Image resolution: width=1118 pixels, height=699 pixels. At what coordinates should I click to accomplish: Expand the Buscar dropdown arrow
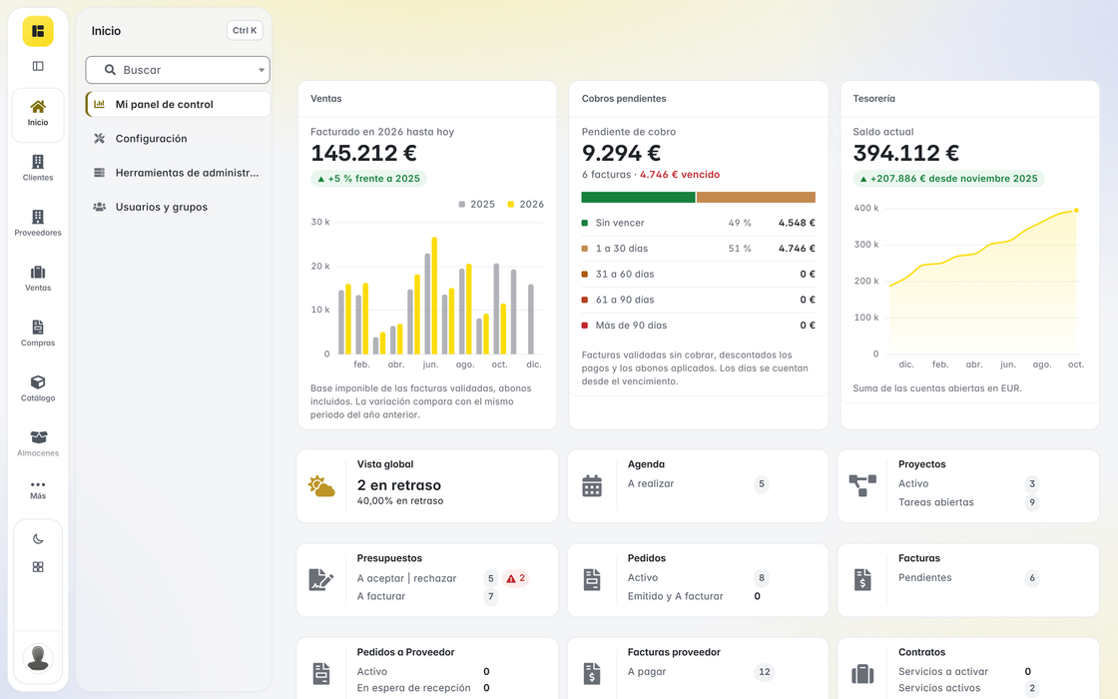261,70
